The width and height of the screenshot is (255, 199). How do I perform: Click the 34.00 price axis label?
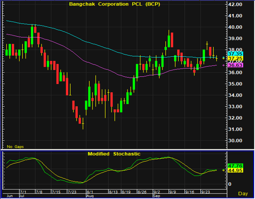click(x=235, y=95)
